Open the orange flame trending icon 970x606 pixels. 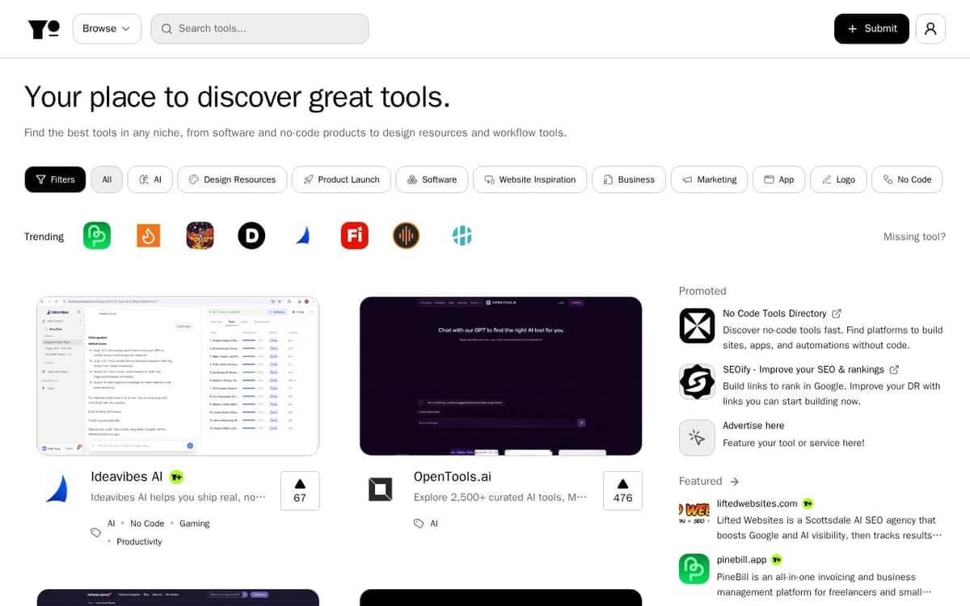[x=149, y=236]
